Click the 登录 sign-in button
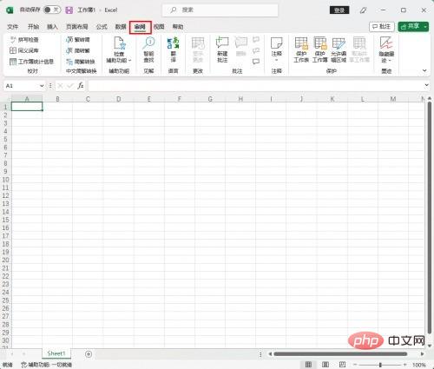 tap(339, 10)
